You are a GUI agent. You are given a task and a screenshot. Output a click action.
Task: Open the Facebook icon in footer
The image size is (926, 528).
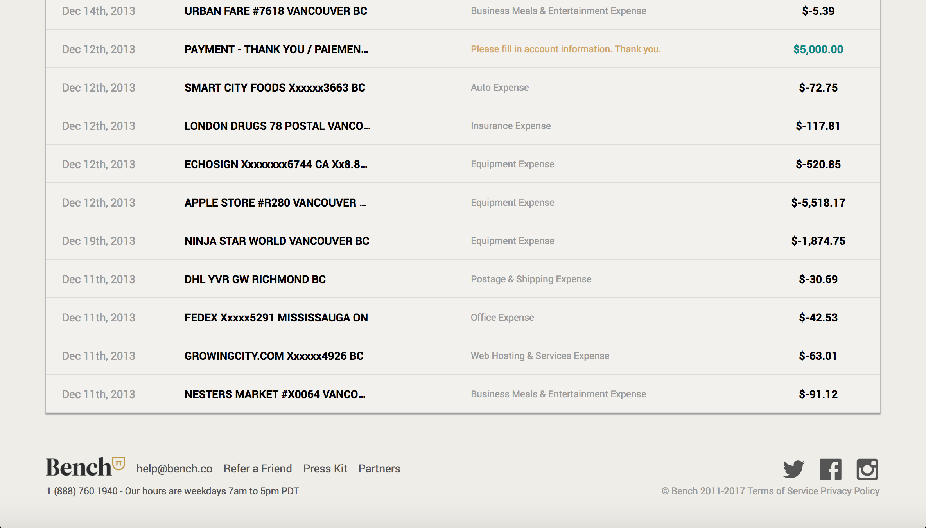point(830,469)
